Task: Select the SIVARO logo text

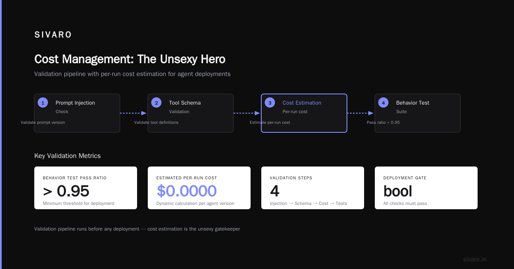Action: (53, 35)
